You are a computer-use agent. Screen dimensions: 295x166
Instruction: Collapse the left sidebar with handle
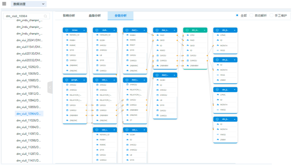click(x=50, y=87)
